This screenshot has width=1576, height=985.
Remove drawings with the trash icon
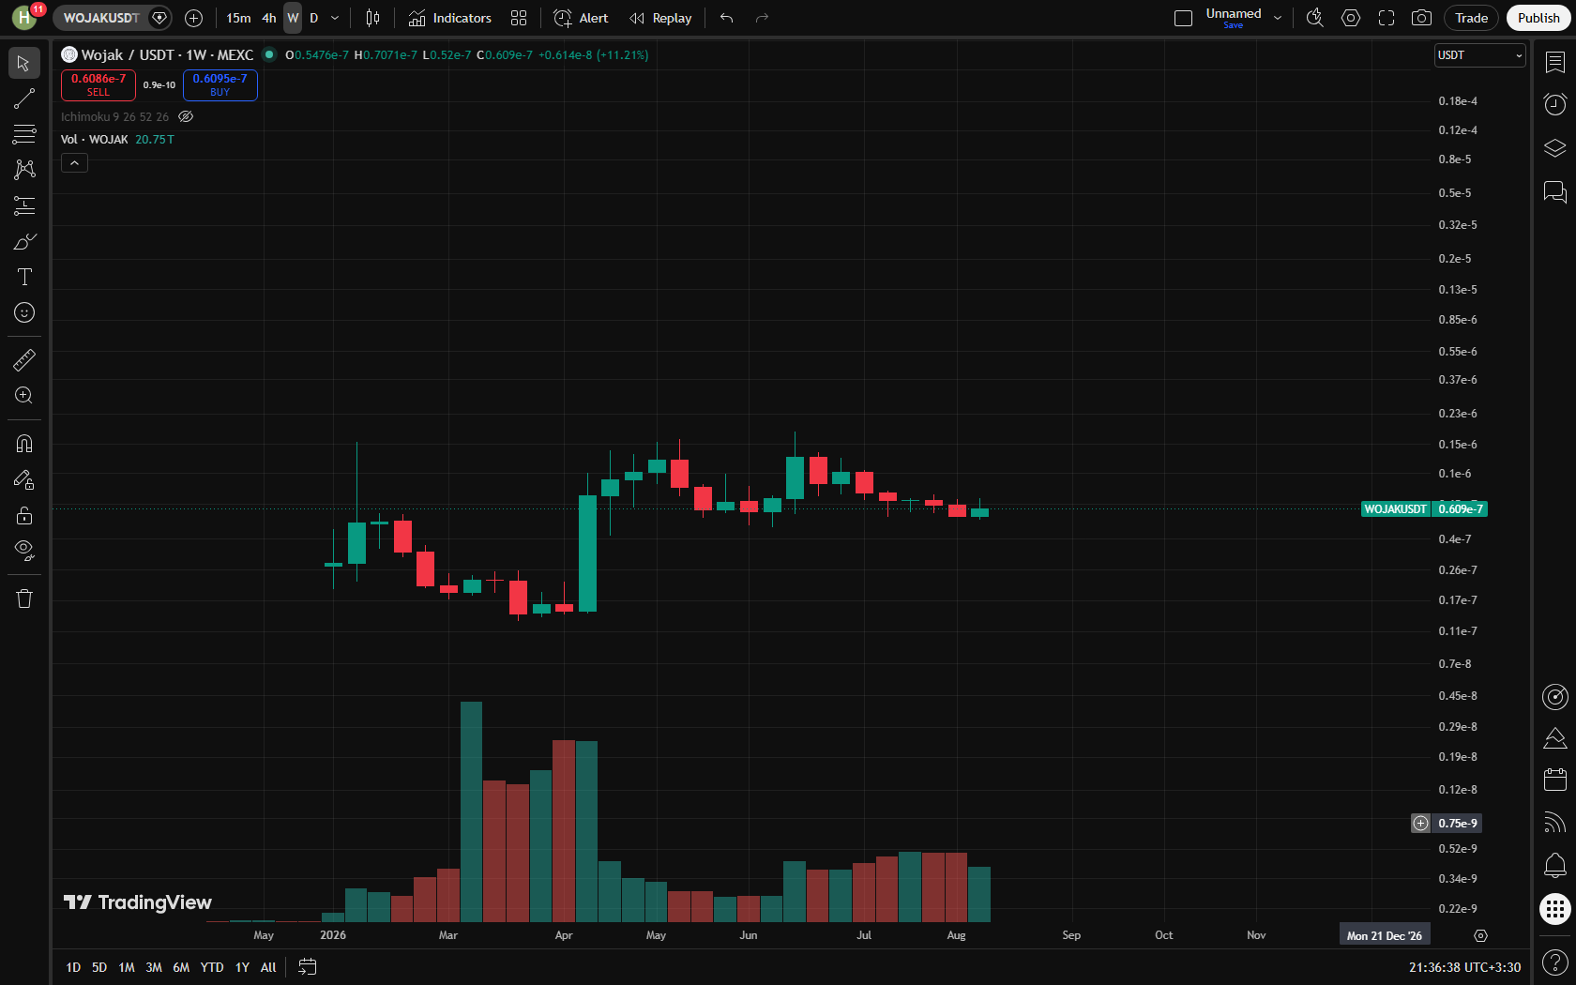tap(24, 599)
